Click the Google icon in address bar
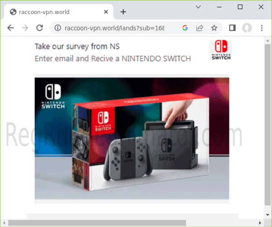 (185, 28)
